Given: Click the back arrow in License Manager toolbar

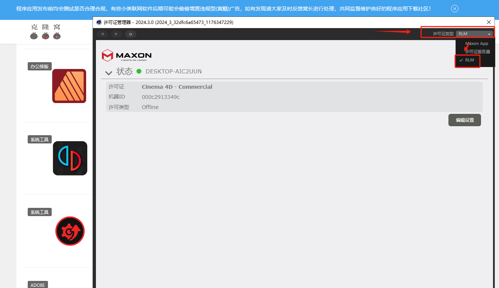Looking at the screenshot, I should pos(102,34).
